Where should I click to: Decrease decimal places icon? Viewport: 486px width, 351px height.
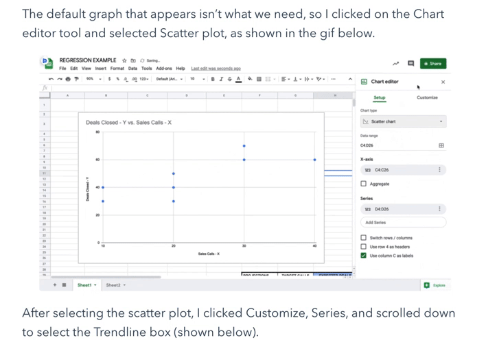click(x=126, y=80)
